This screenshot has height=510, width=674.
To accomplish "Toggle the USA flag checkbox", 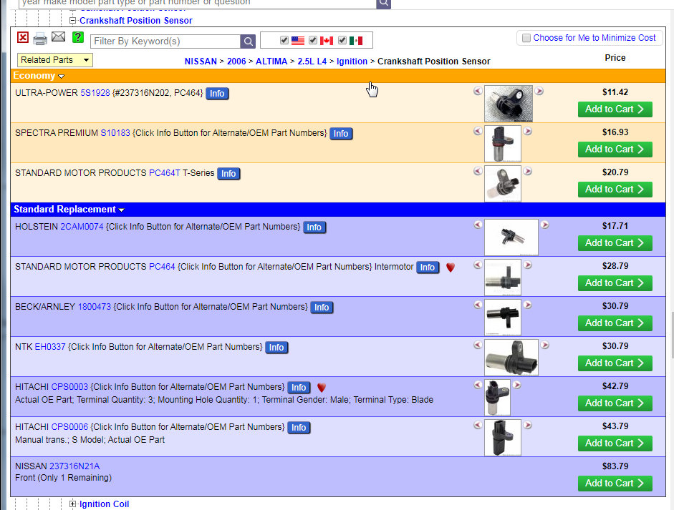I will (x=284, y=40).
